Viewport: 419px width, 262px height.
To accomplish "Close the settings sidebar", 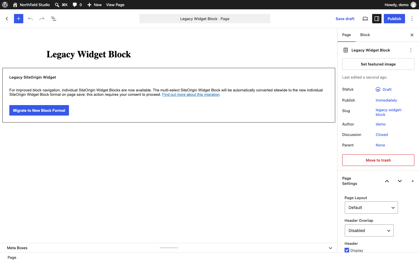I will pyautogui.click(x=412, y=35).
